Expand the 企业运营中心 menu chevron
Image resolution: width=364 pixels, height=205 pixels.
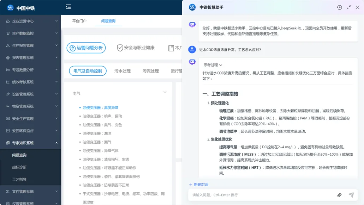pos(56,21)
